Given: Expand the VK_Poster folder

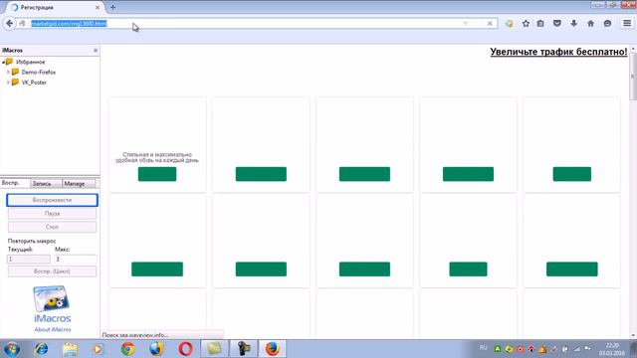Looking at the screenshot, I should point(8,83).
